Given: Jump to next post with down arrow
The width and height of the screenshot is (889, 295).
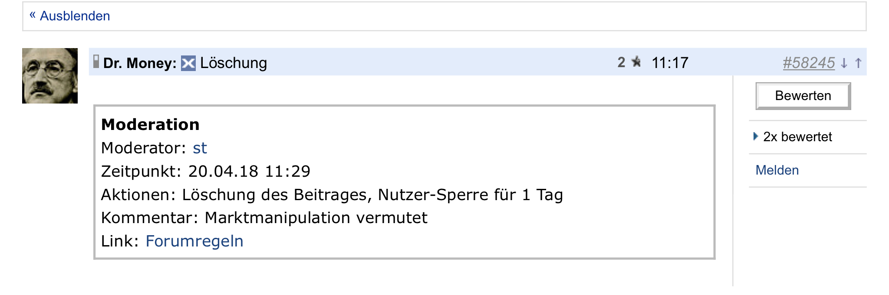Looking at the screenshot, I should click(844, 63).
